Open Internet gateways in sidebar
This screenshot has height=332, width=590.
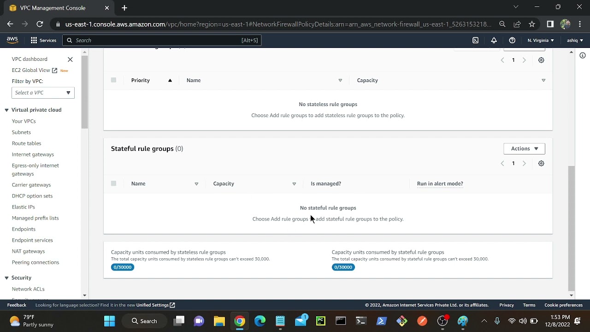click(33, 154)
